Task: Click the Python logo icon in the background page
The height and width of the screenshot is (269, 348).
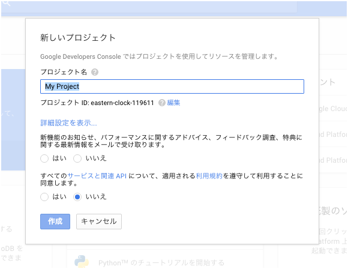Action: [82, 261]
